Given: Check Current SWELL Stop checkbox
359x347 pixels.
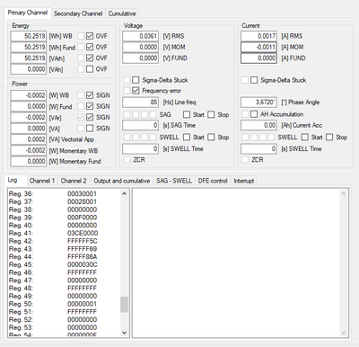Looking at the screenshot, I should (329, 138).
